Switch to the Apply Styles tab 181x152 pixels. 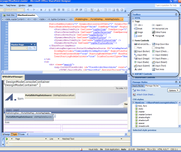pos(138,86)
